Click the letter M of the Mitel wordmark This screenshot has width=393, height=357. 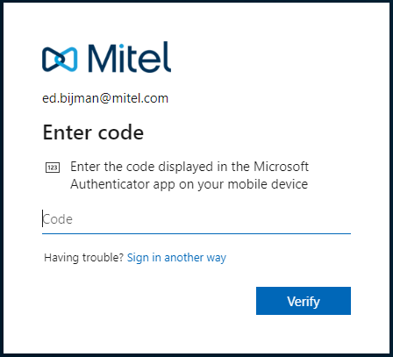pos(103,59)
